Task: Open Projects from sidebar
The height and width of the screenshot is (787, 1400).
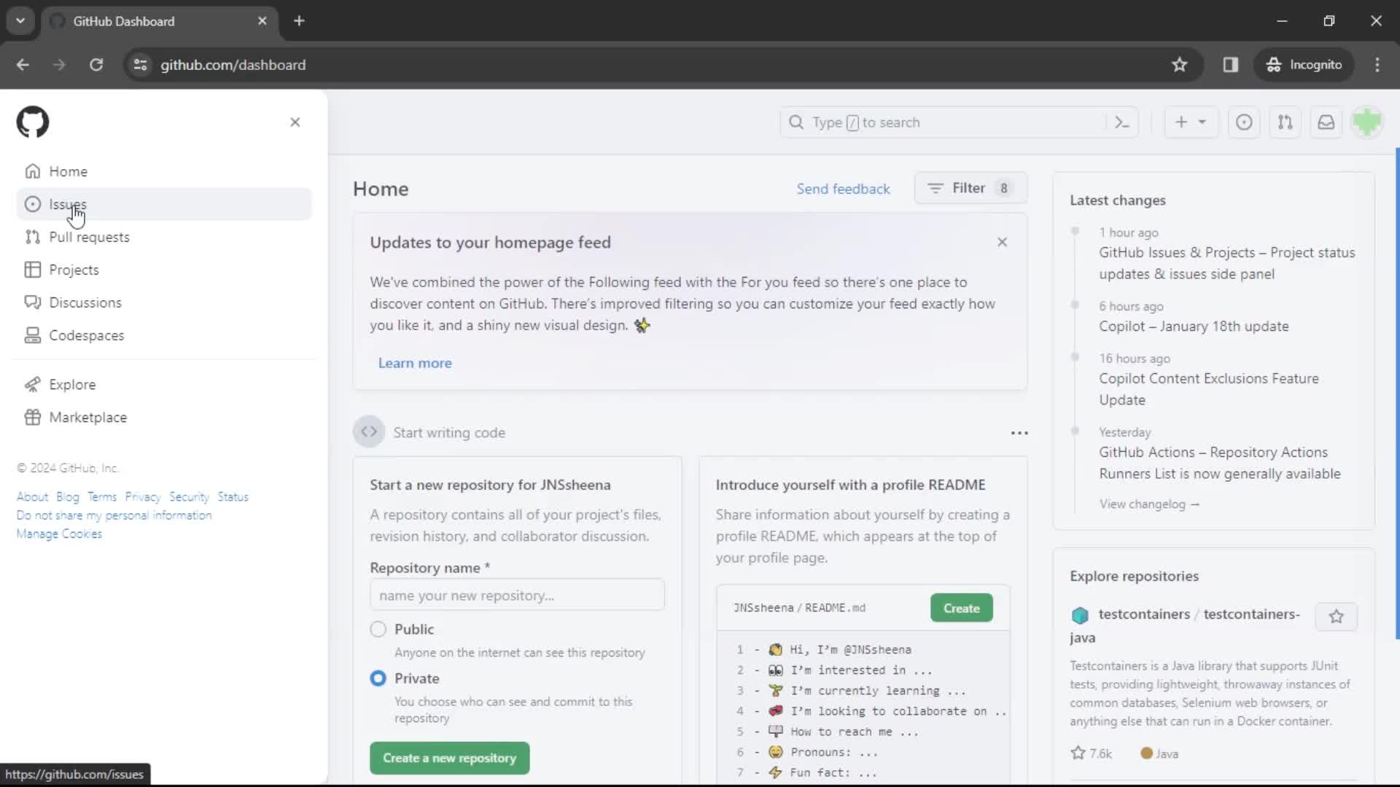Action: coord(74,270)
